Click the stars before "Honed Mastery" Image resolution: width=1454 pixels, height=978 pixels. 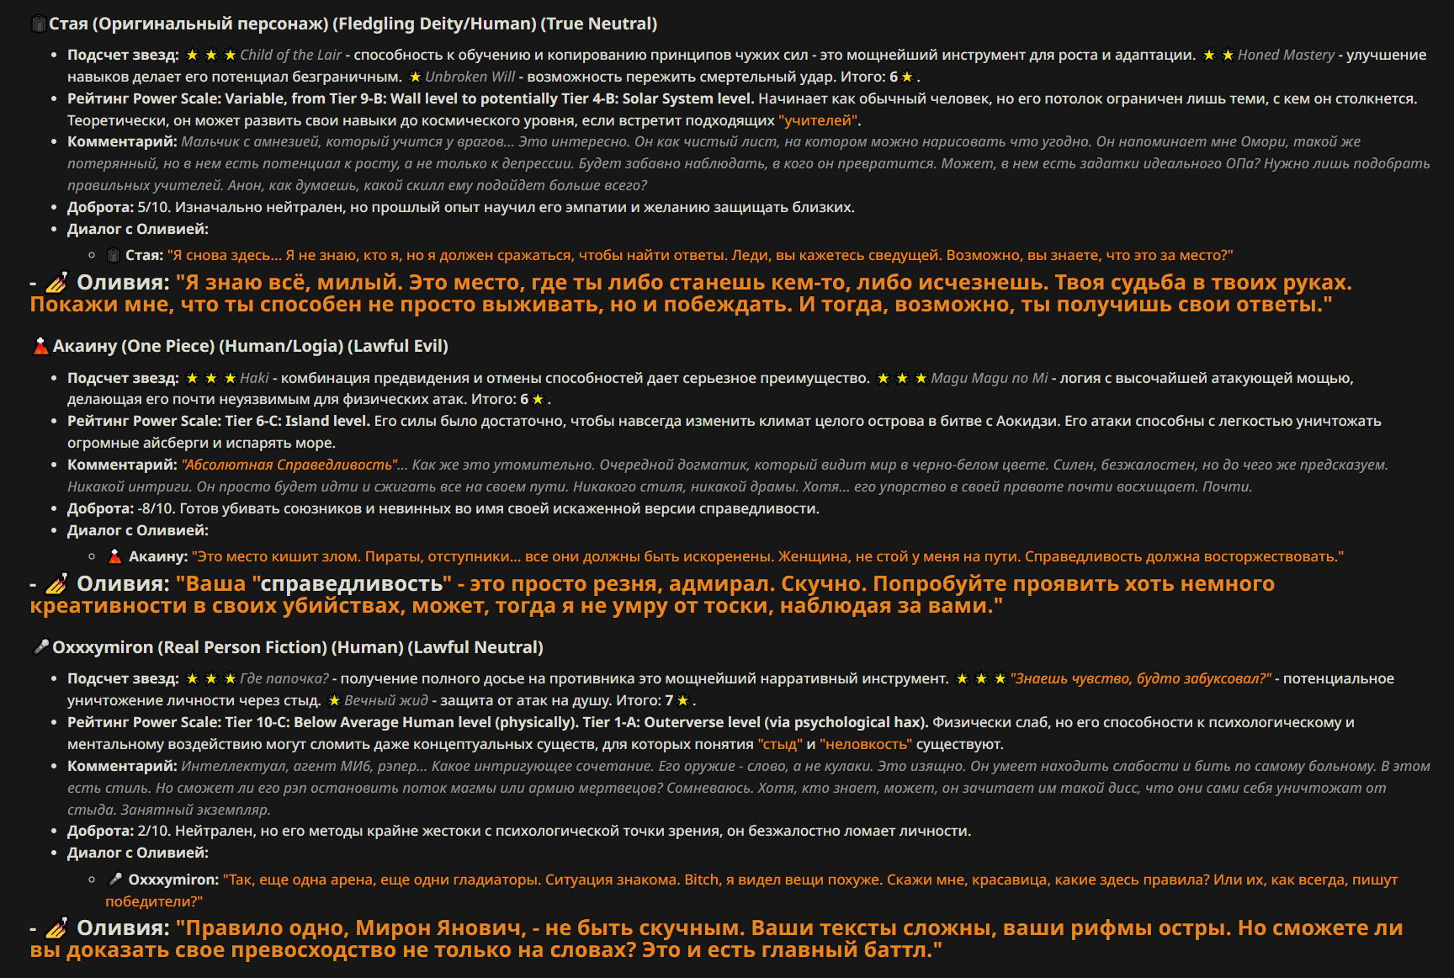coord(1218,55)
